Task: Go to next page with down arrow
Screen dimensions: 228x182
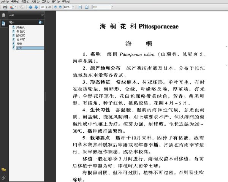Action: click(x=36, y=7)
